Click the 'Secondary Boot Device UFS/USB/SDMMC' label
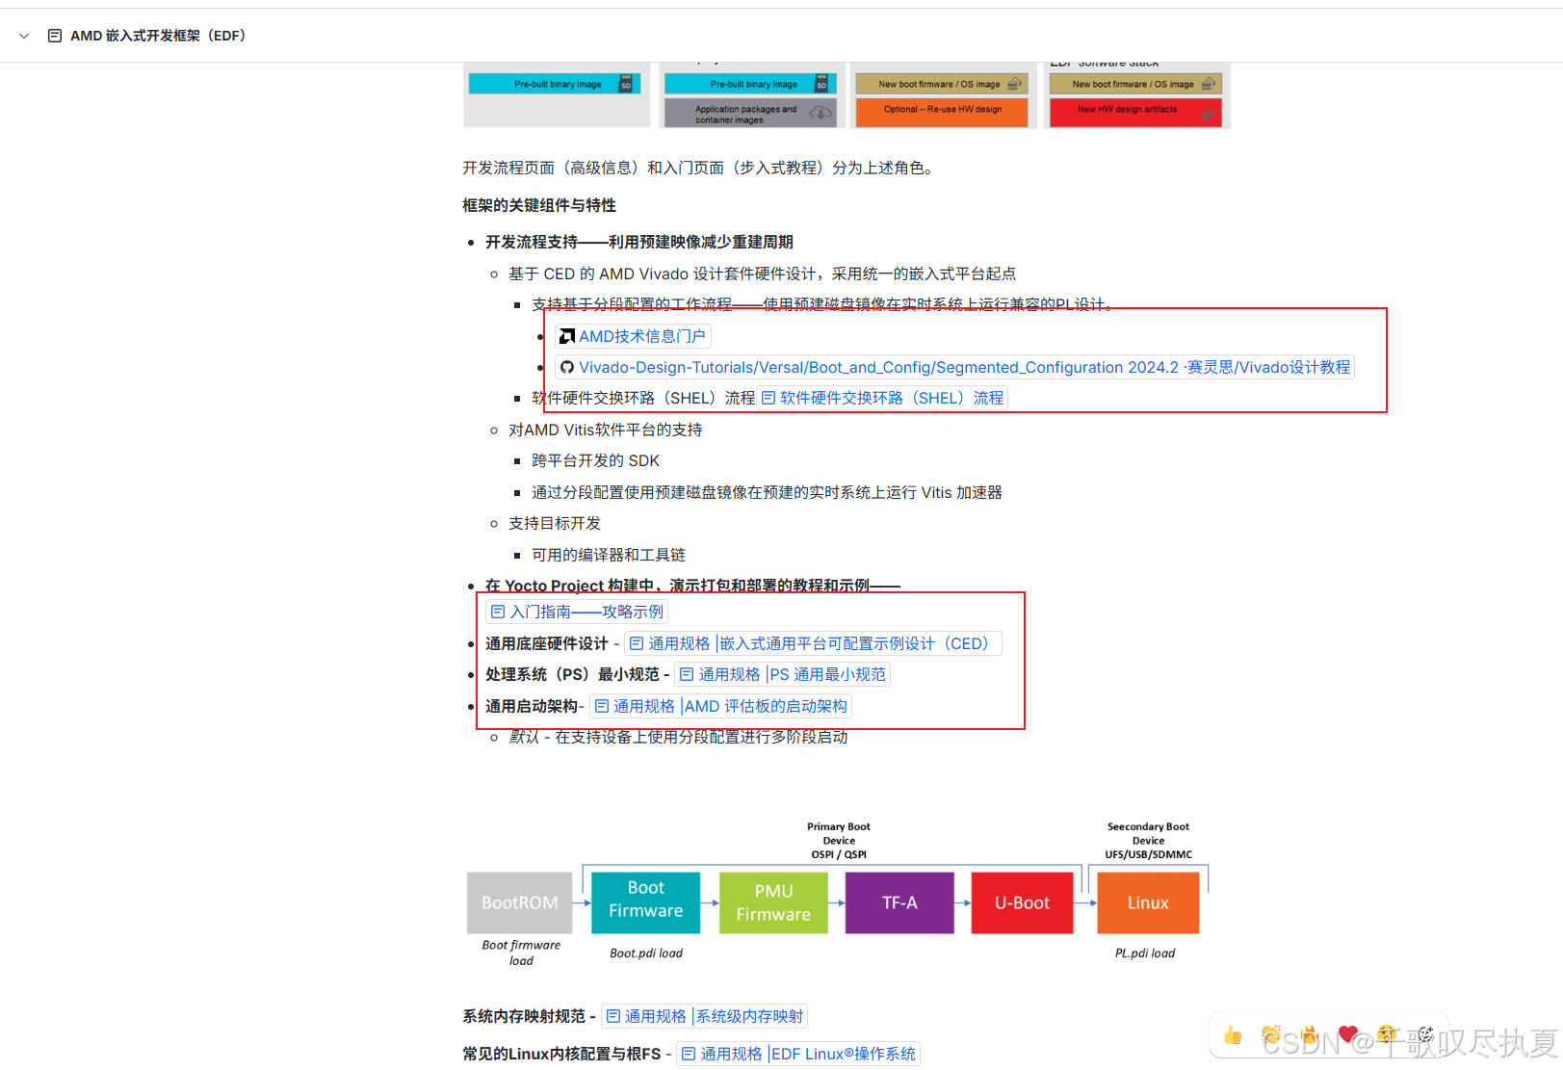1563x1070 pixels. coord(1148,841)
